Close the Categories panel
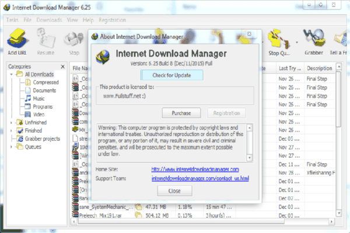Image resolution: width=350 pixels, height=233 pixels. 63,66
